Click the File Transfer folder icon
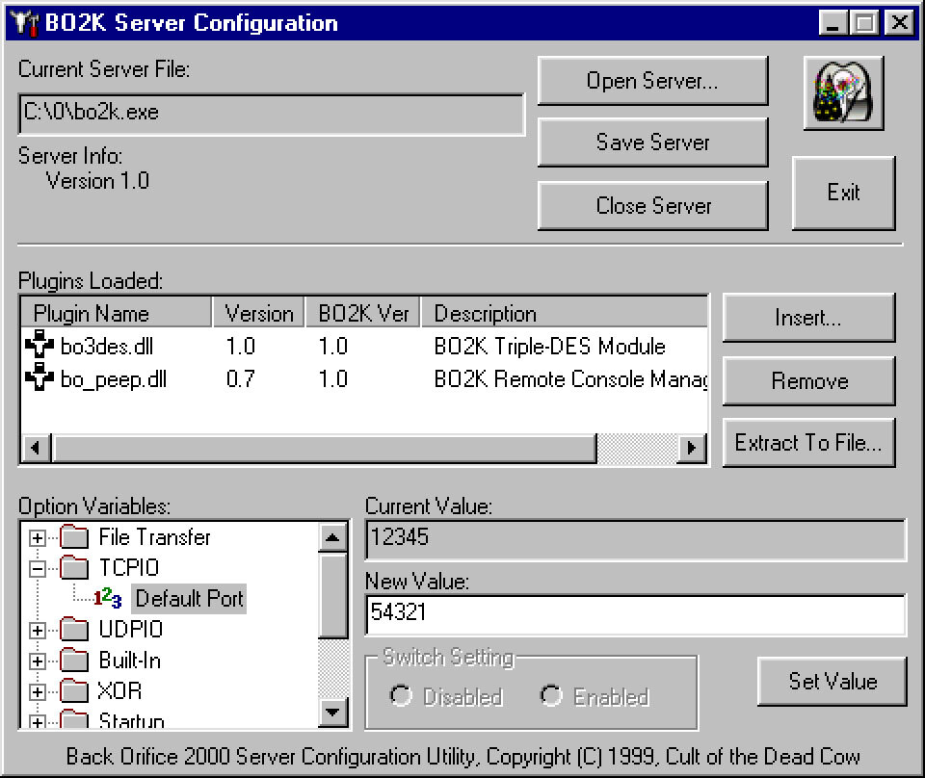The image size is (925, 778). tap(74, 537)
